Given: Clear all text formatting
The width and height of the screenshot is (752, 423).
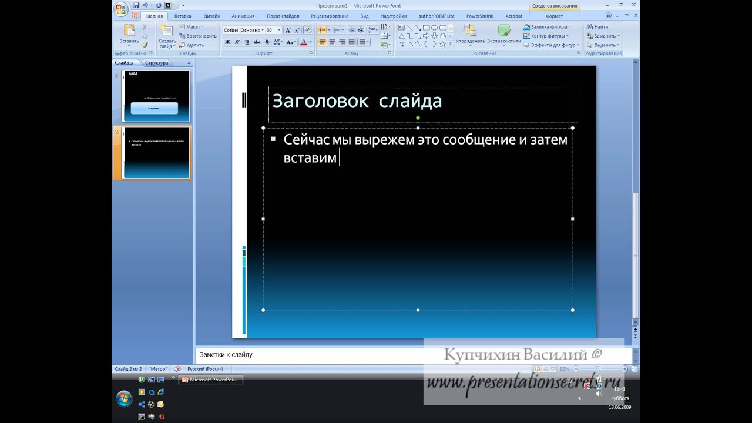Looking at the screenshot, I should 308,30.
